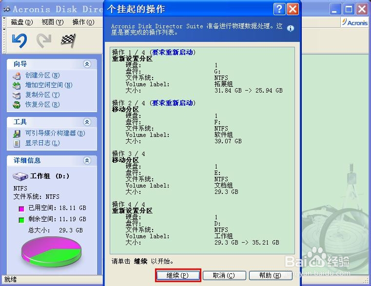
Task: Click the 工具 panel header text
Action: 20,122
